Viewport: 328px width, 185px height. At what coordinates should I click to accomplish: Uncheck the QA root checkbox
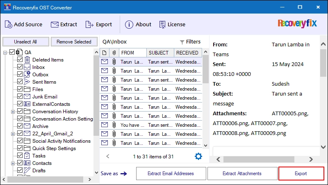point(12,52)
